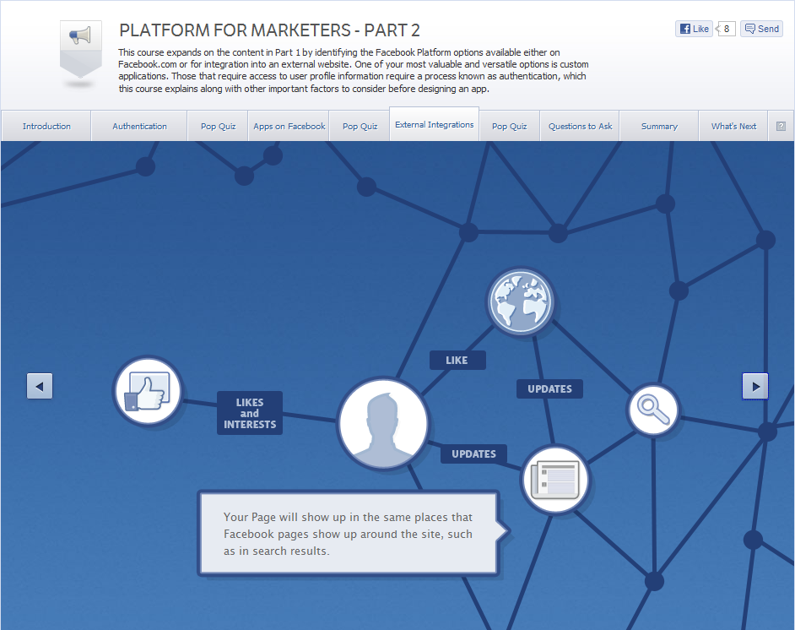Open the Pop Quiz tab after Authentication

218,126
